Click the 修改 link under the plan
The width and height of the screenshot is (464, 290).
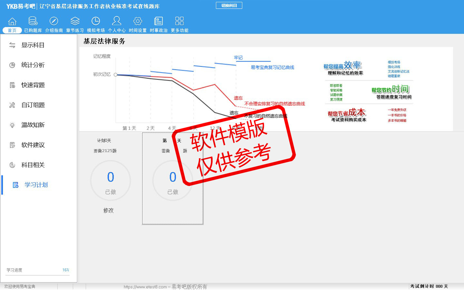click(108, 210)
